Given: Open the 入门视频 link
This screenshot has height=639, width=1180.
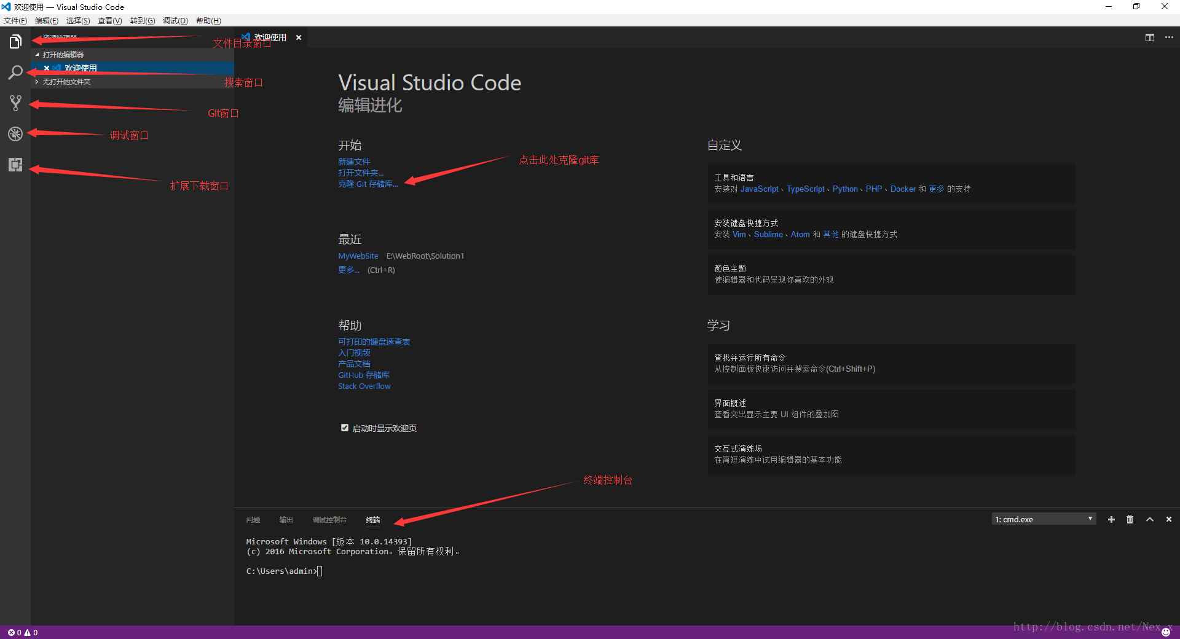Looking at the screenshot, I should 354,353.
